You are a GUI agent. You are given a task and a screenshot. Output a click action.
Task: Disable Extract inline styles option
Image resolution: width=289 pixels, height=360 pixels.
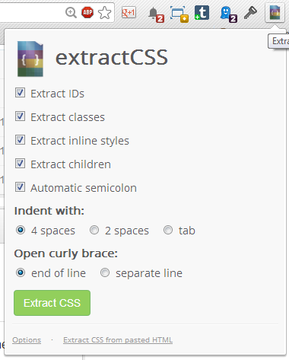pyautogui.click(x=20, y=140)
